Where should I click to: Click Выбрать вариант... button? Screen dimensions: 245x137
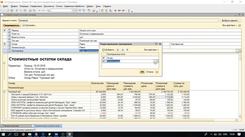click(x=230, y=21)
